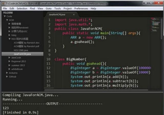Open the Goto menu
The image size is (164, 115).
pos(48,8)
